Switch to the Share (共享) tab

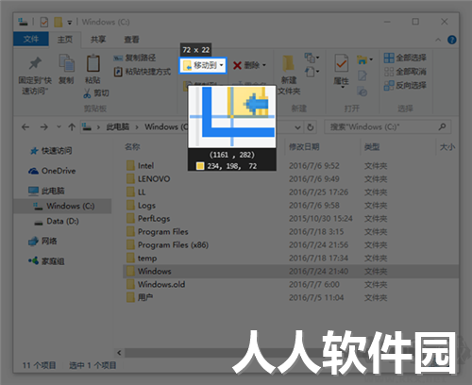pos(98,40)
